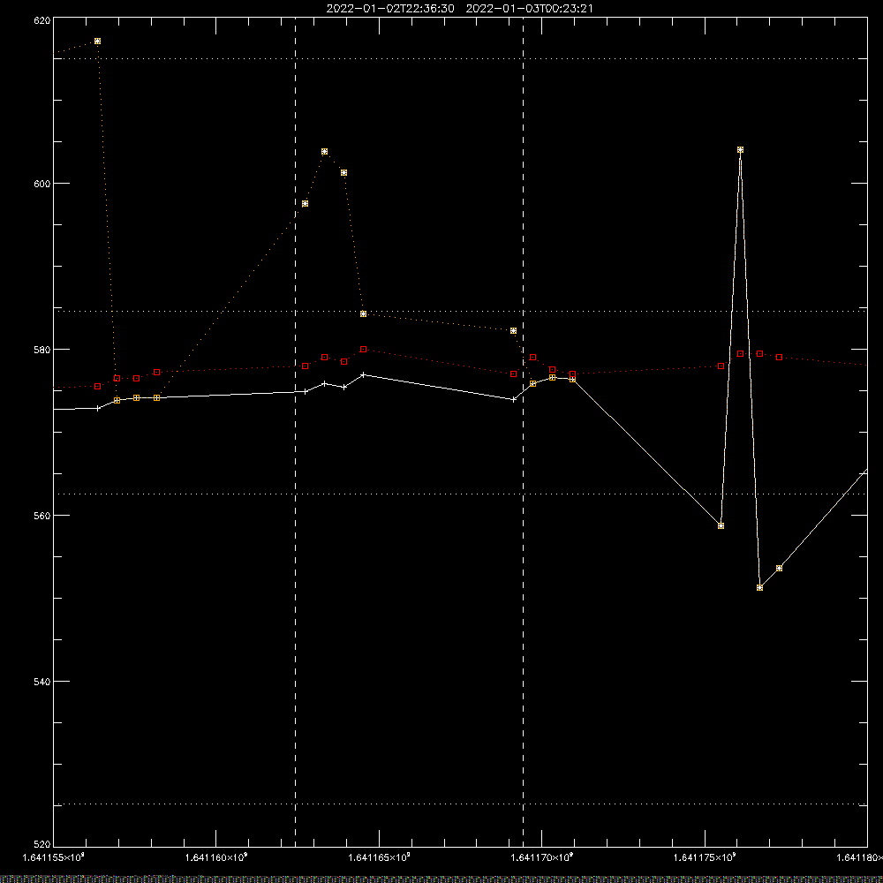Image resolution: width=883 pixels, height=883 pixels.
Task: Click the y-axis label 520
Action: point(42,844)
